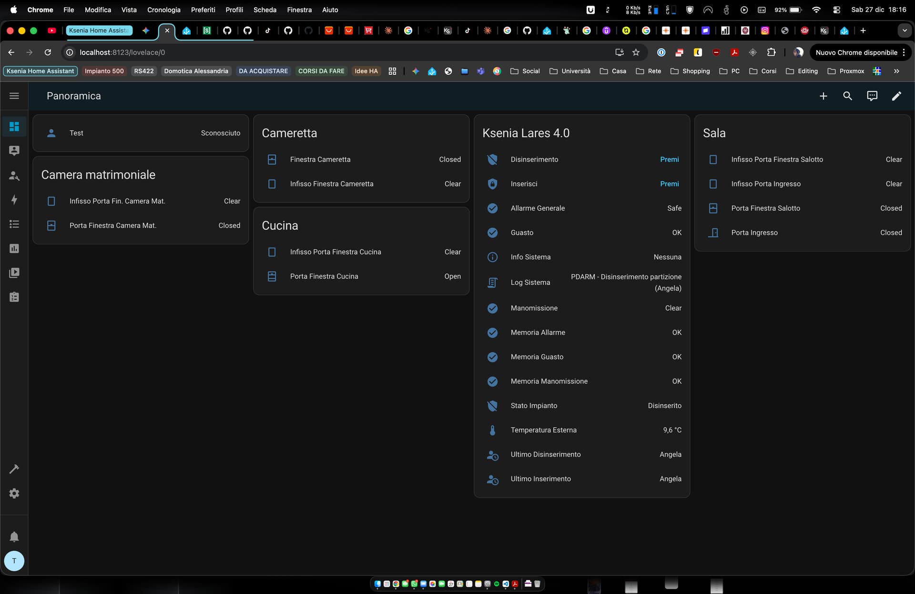Open the sidebar settings gear
The width and height of the screenshot is (915, 594).
coord(14,493)
